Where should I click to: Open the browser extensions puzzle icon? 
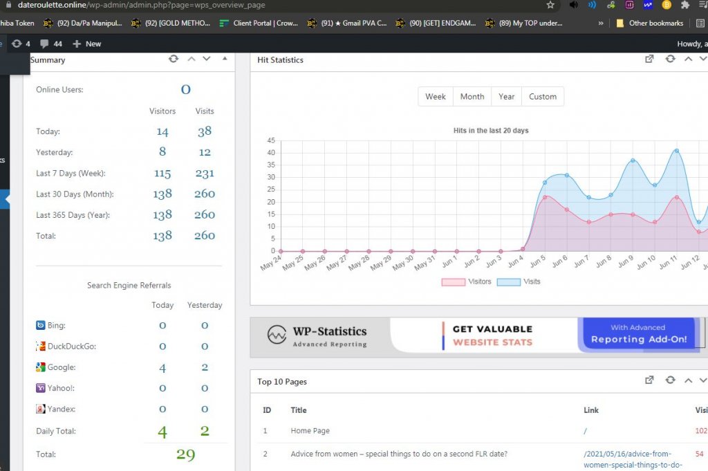(x=685, y=5)
